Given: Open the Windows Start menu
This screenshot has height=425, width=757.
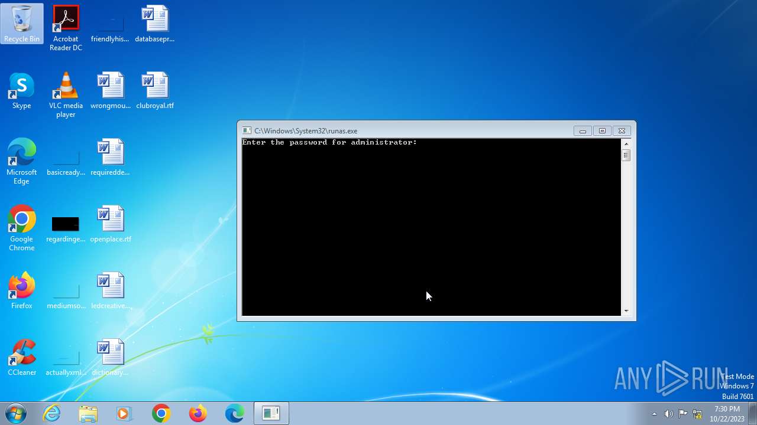Looking at the screenshot, I should tap(15, 413).
